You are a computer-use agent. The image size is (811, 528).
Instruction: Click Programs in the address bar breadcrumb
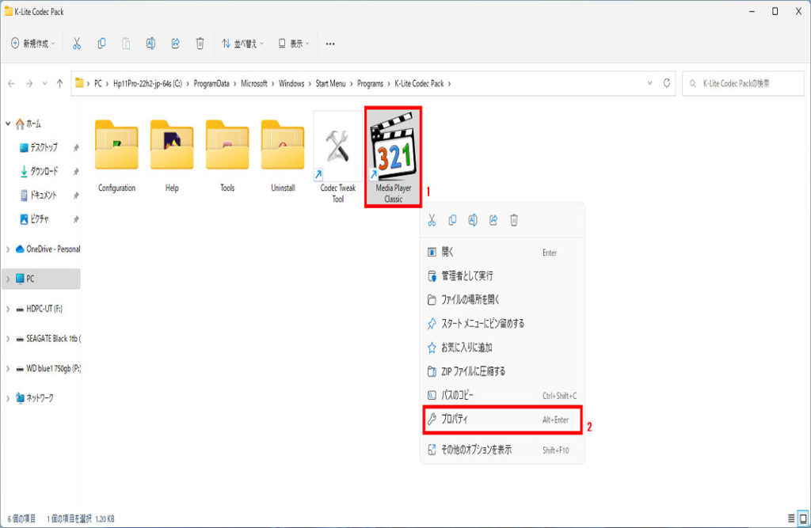(x=369, y=83)
